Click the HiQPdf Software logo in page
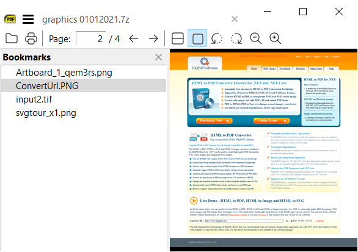358x252 pixels. 205,63
